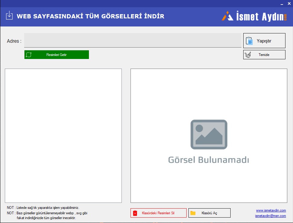Click the ismetaydin@msn.com email link
The height and width of the screenshot is (223, 293).
tap(270, 216)
